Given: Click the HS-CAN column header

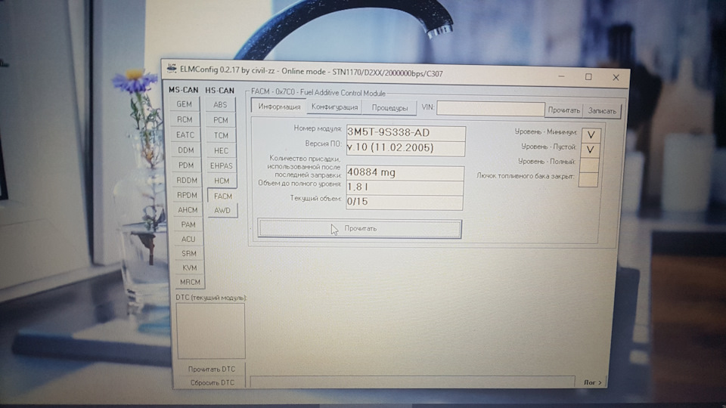Looking at the screenshot, I should (220, 90).
